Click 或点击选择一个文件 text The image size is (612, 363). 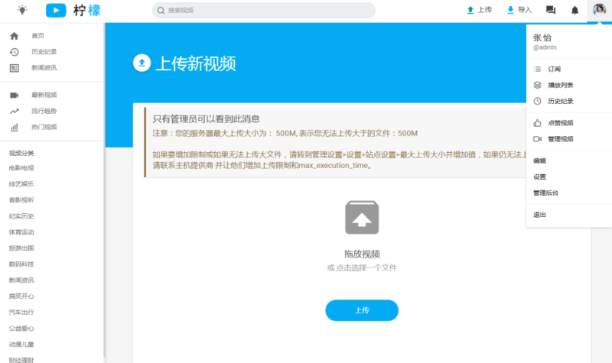pyautogui.click(x=362, y=267)
